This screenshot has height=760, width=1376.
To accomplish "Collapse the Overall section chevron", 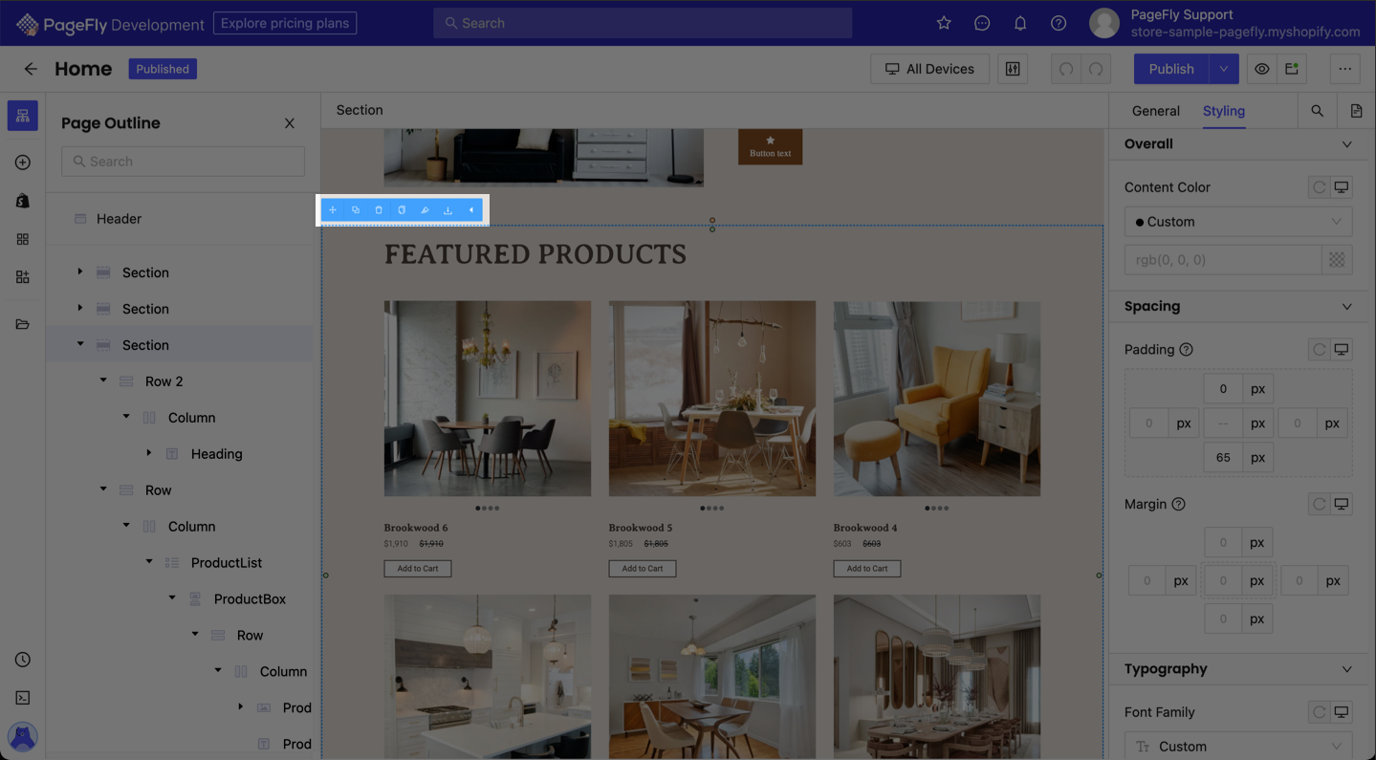I will click(1347, 144).
